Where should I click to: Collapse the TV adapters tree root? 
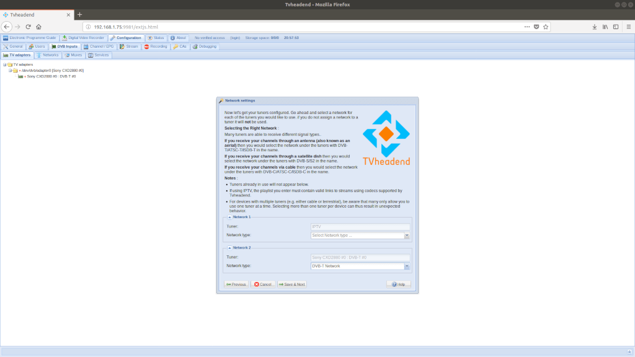[x=4, y=64]
